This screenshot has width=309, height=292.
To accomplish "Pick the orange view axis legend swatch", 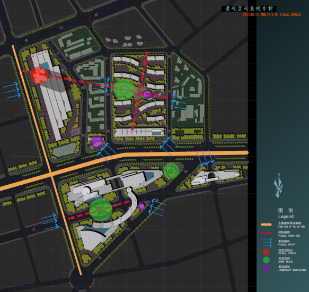I will [266, 225].
